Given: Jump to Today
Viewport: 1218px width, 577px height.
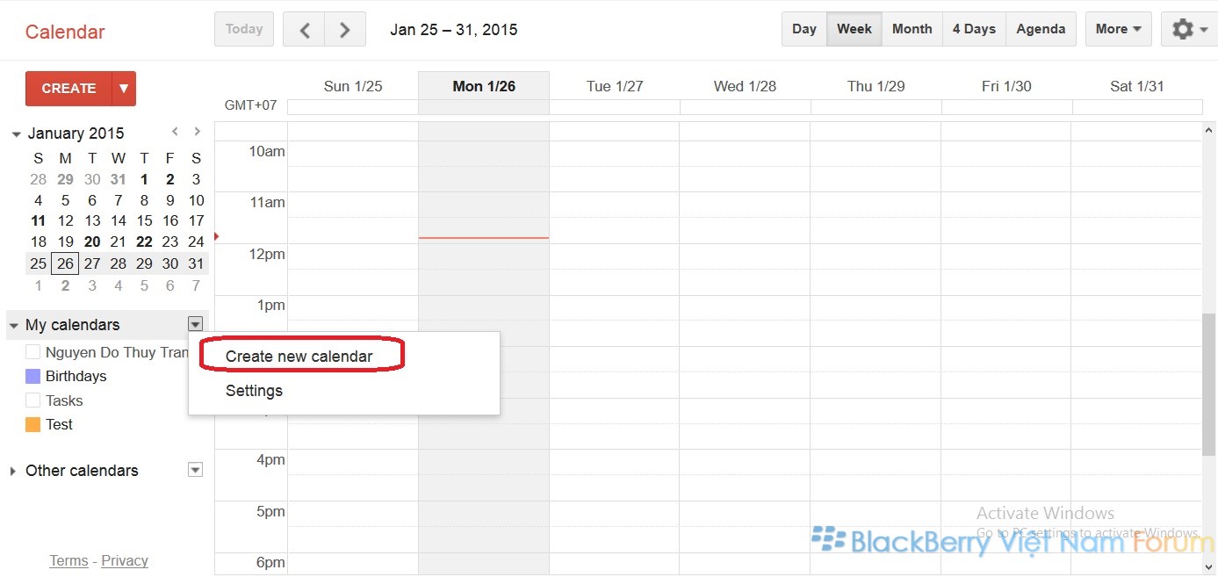Looking at the screenshot, I should [244, 29].
